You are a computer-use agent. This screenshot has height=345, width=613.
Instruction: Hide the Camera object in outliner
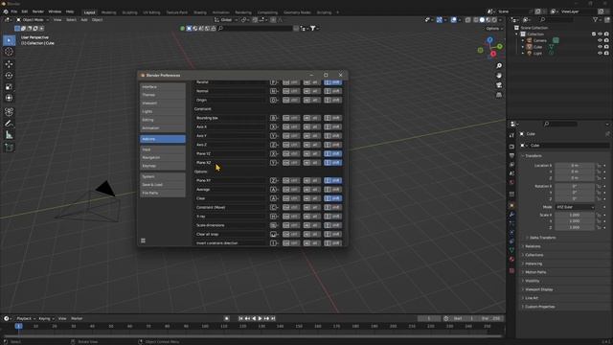coord(600,40)
